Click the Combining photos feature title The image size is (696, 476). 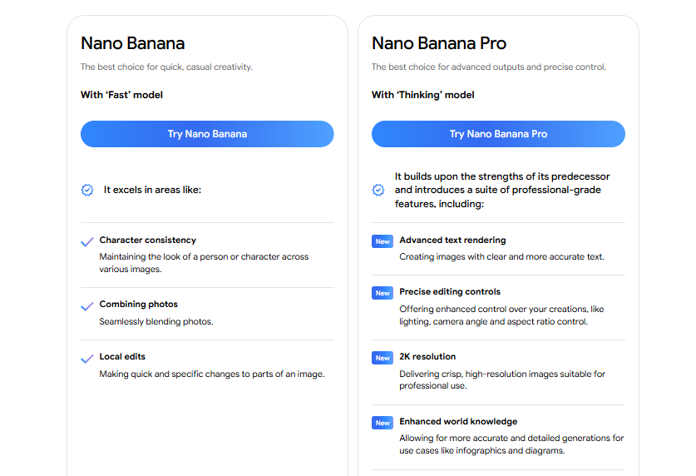pos(139,305)
